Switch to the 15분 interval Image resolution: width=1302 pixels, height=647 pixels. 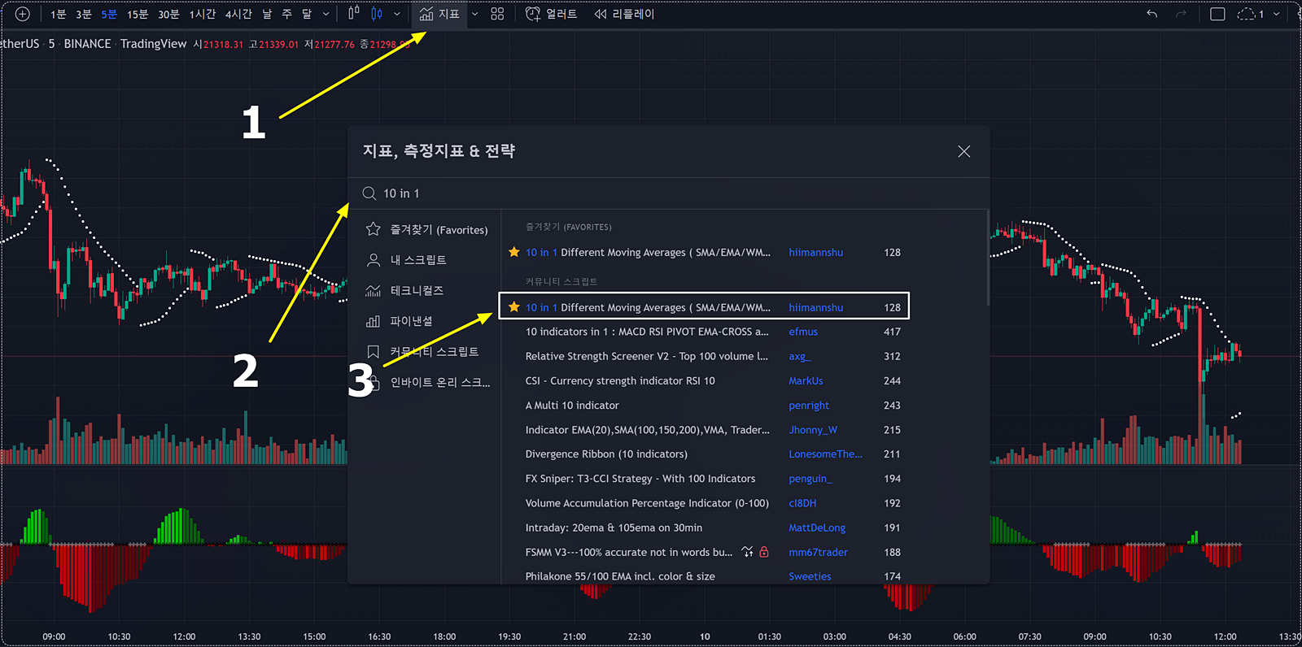[138, 14]
